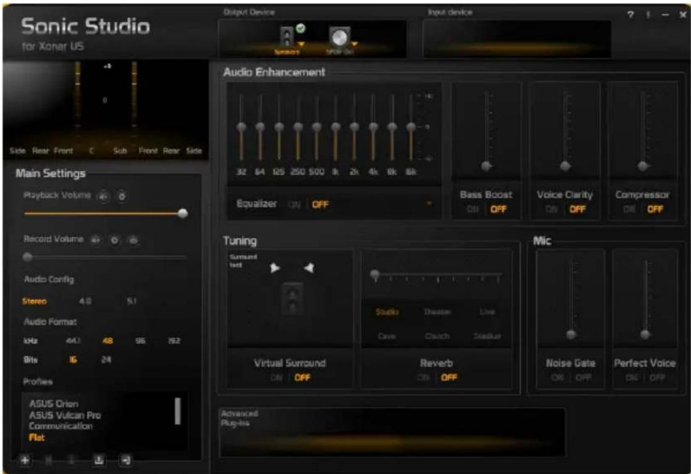The height and width of the screenshot is (474, 691).
Task: Click the 32 Hz equalizer band slider
Action: pos(241,127)
